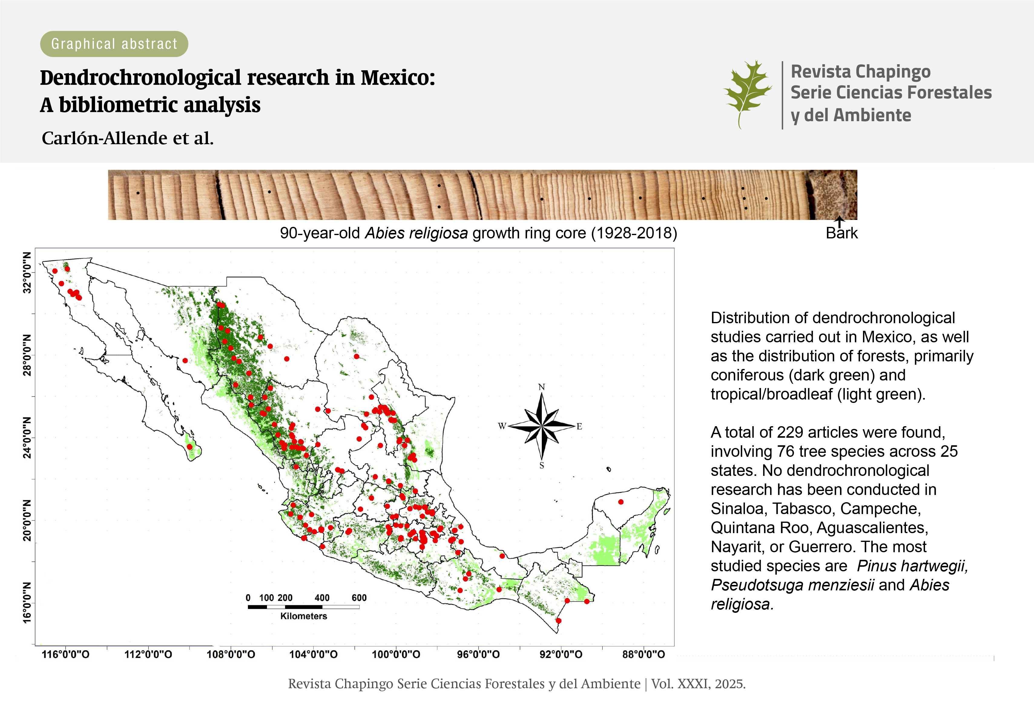The width and height of the screenshot is (1034, 707).
Task: Click the Graphical abstract badge
Action: pos(114,44)
